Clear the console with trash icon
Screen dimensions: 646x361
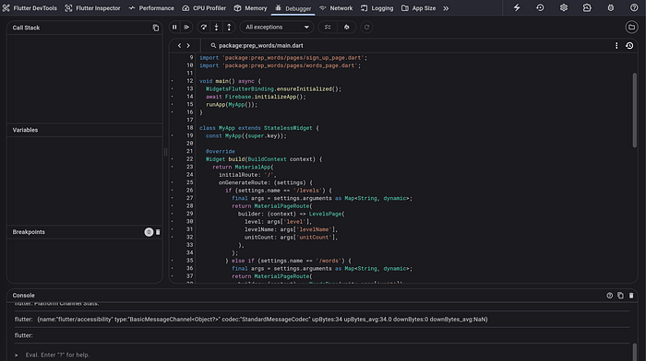[631, 296]
